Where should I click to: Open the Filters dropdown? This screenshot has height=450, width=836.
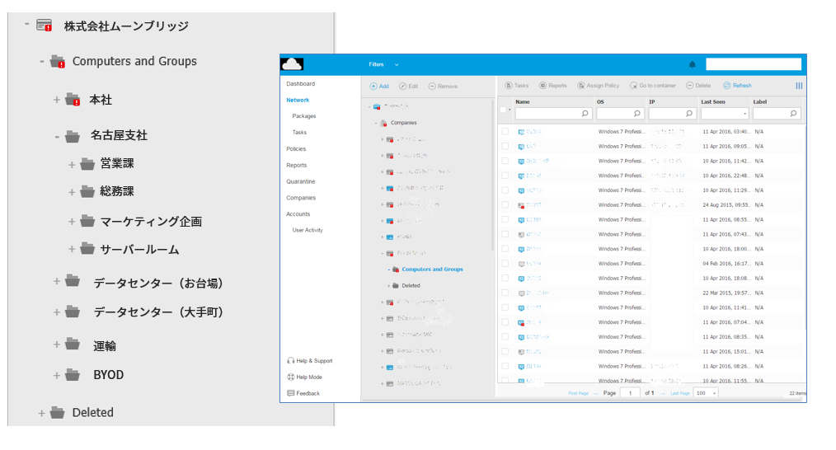point(383,64)
